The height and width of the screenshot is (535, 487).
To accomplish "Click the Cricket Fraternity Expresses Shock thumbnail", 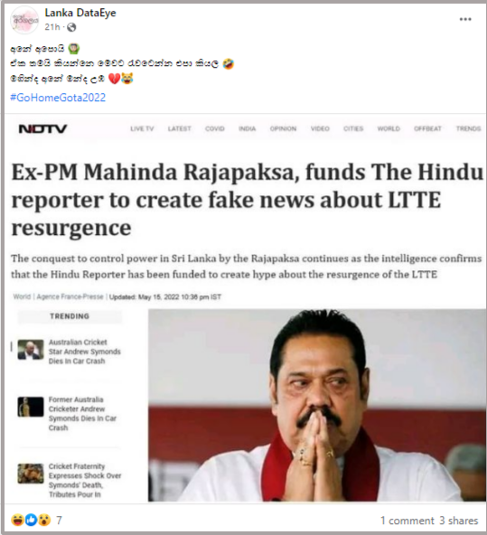I will (31, 474).
